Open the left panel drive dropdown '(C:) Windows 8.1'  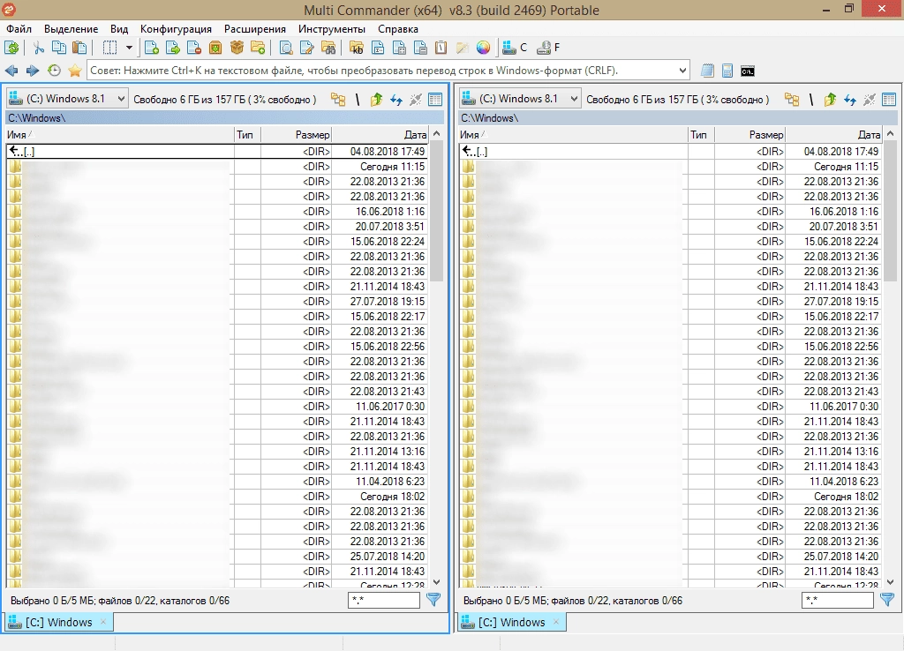pos(67,99)
